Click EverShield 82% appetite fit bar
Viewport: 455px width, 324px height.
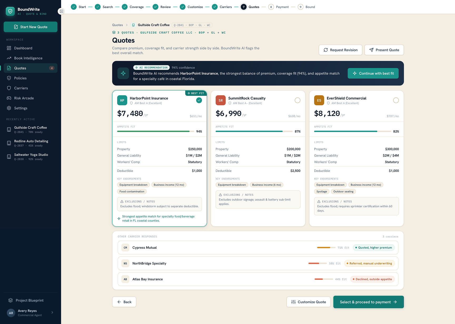click(353, 131)
